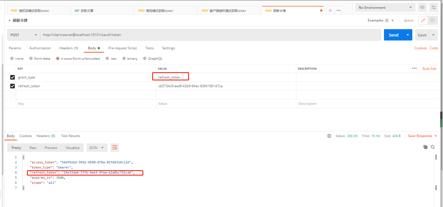Open the Tests request tab
This screenshot has height=207, width=443.
tap(150, 48)
